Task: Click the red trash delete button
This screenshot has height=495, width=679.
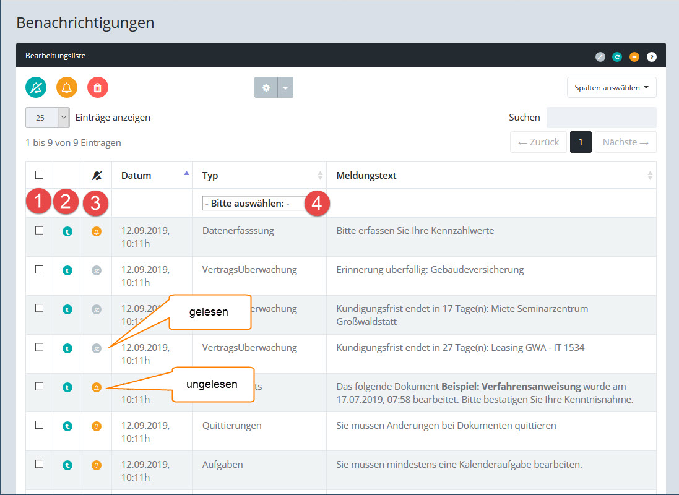Action: tap(98, 87)
